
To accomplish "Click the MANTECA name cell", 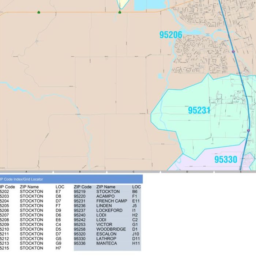I will [x=107, y=244].
